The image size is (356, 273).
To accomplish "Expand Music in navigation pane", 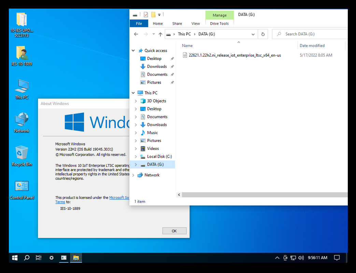I will (x=136, y=133).
